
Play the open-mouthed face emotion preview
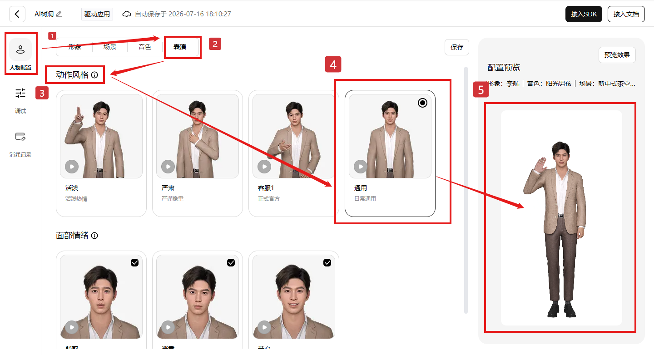click(72, 327)
